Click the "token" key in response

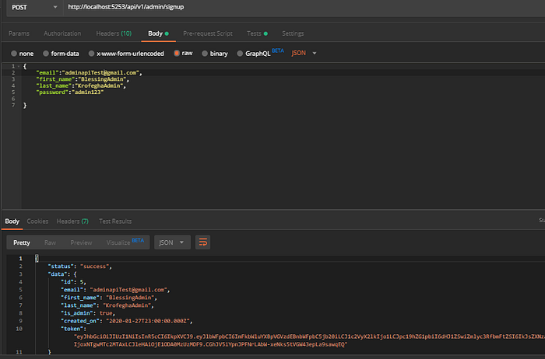coord(72,329)
